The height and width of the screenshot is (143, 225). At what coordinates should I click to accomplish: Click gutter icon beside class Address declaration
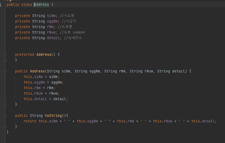point(1,5)
